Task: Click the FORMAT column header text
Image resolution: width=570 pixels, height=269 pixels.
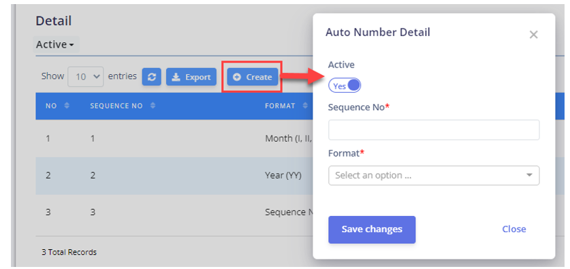Action: point(280,106)
